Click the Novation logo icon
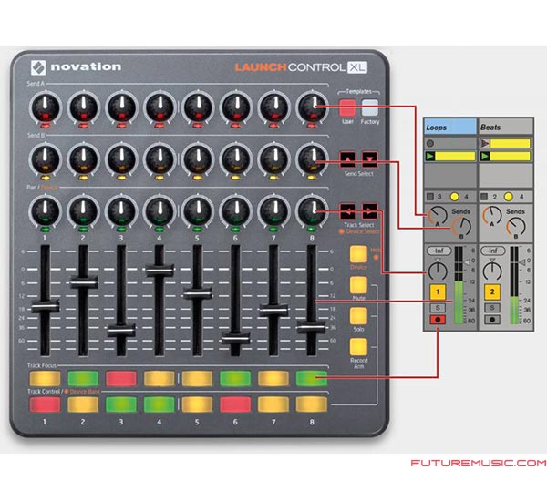The height and width of the screenshot is (501, 547). (x=38, y=67)
